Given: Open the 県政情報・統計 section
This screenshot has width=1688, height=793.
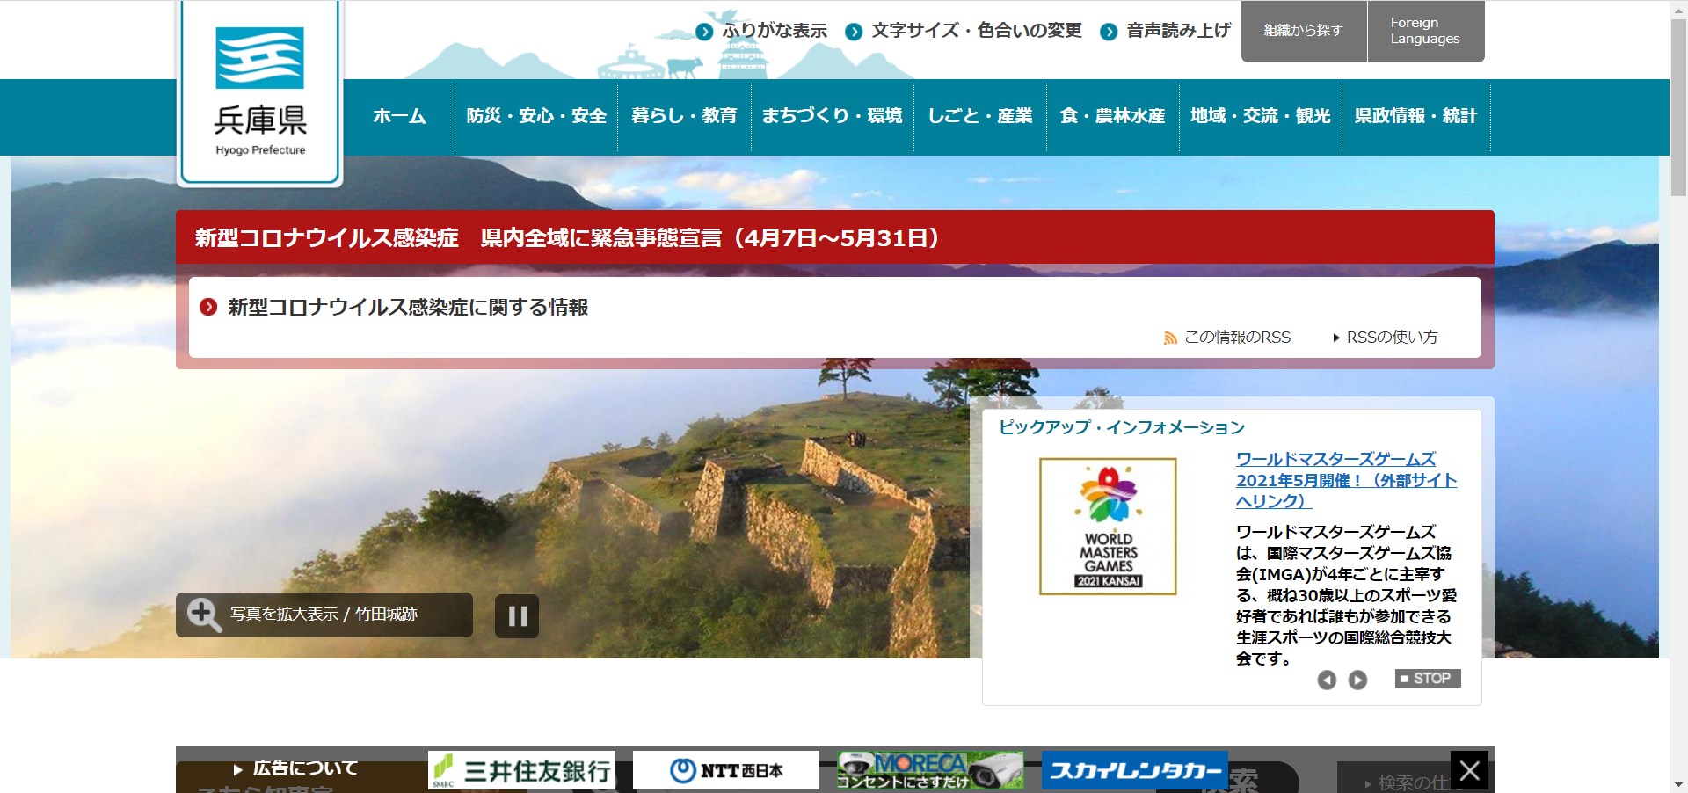Looking at the screenshot, I should tap(1415, 116).
